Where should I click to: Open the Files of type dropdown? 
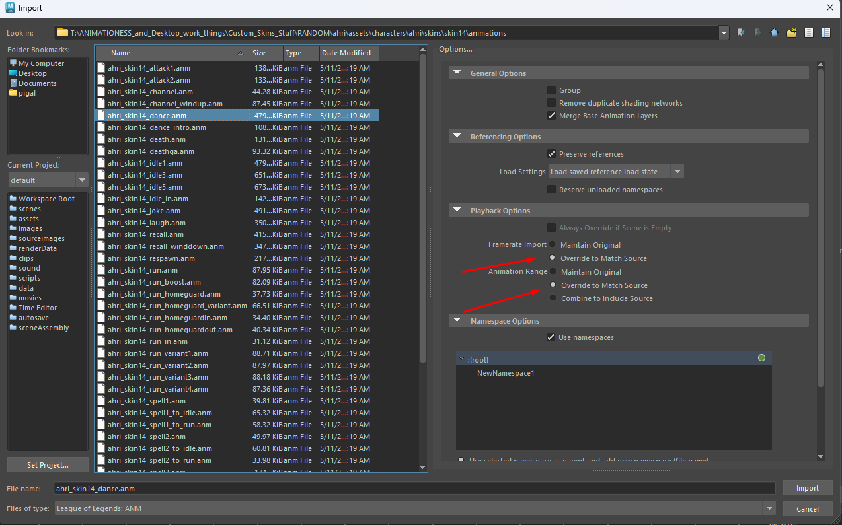(x=769, y=508)
